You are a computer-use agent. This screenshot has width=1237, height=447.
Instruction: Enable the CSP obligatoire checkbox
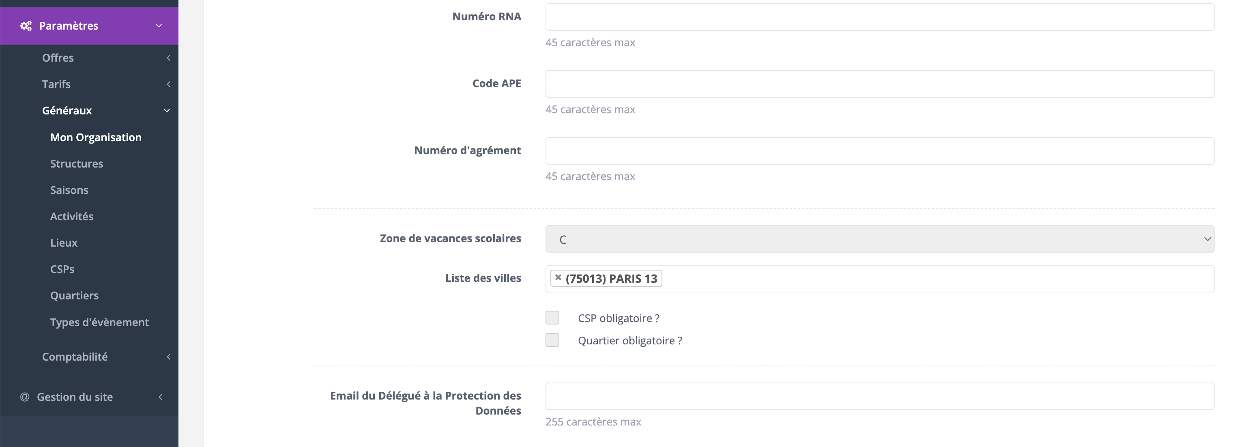pos(552,317)
